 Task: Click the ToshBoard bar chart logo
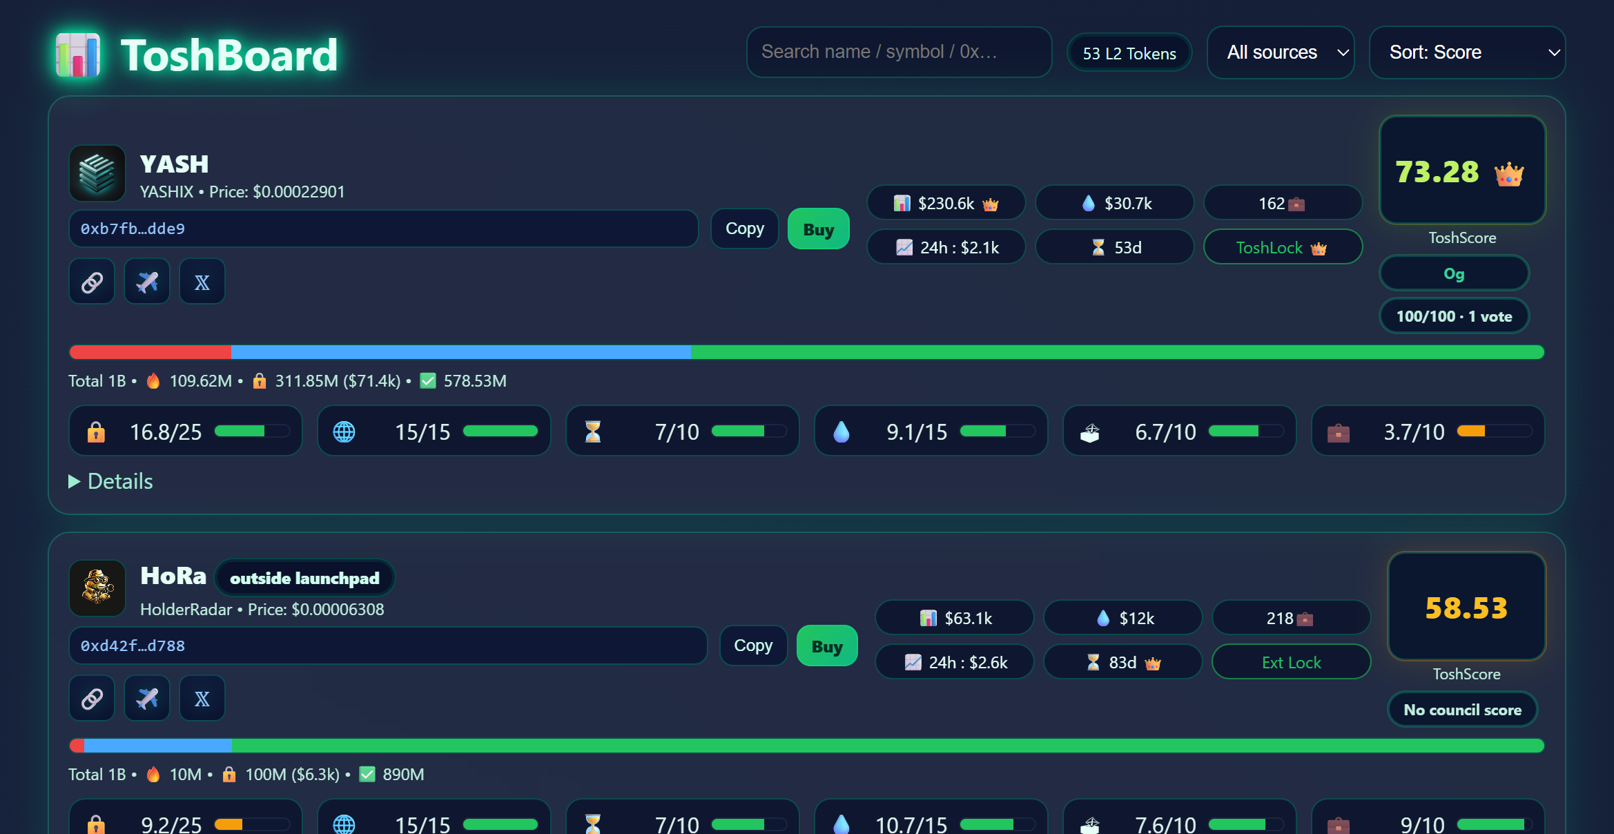click(x=78, y=55)
